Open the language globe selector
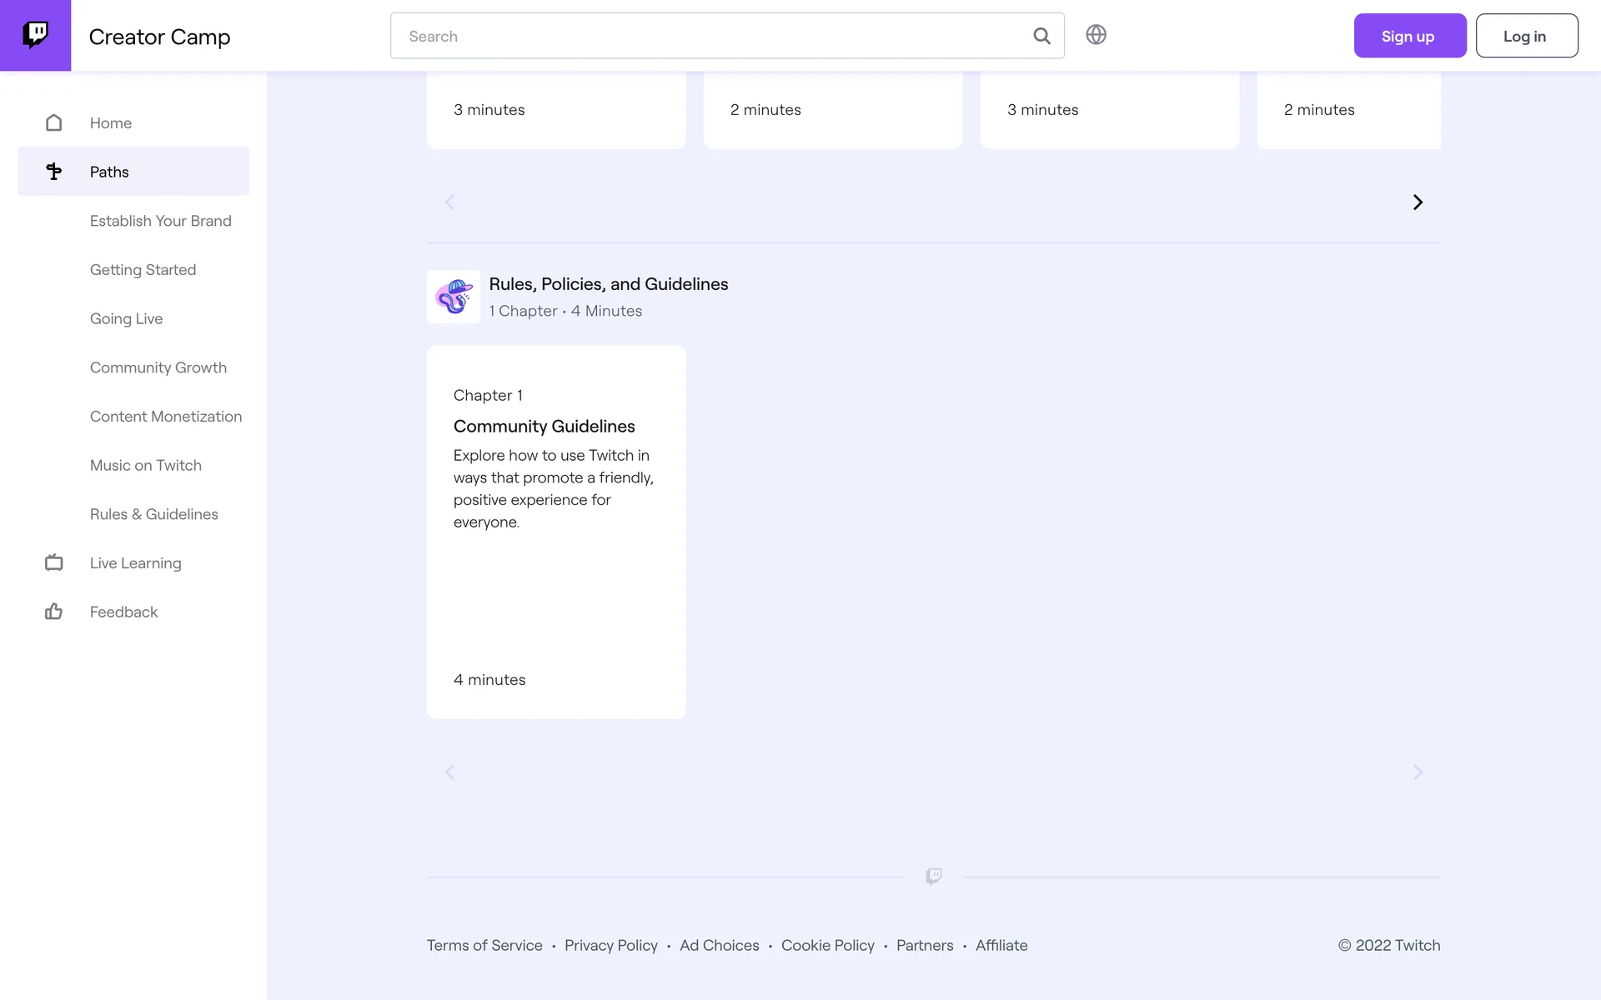This screenshot has height=1000, width=1601. tap(1096, 35)
